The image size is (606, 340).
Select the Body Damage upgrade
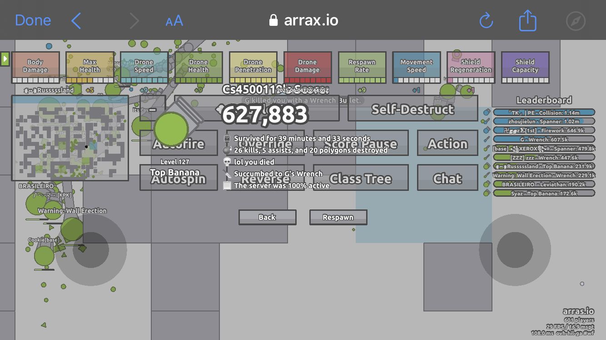pyautogui.click(x=35, y=68)
